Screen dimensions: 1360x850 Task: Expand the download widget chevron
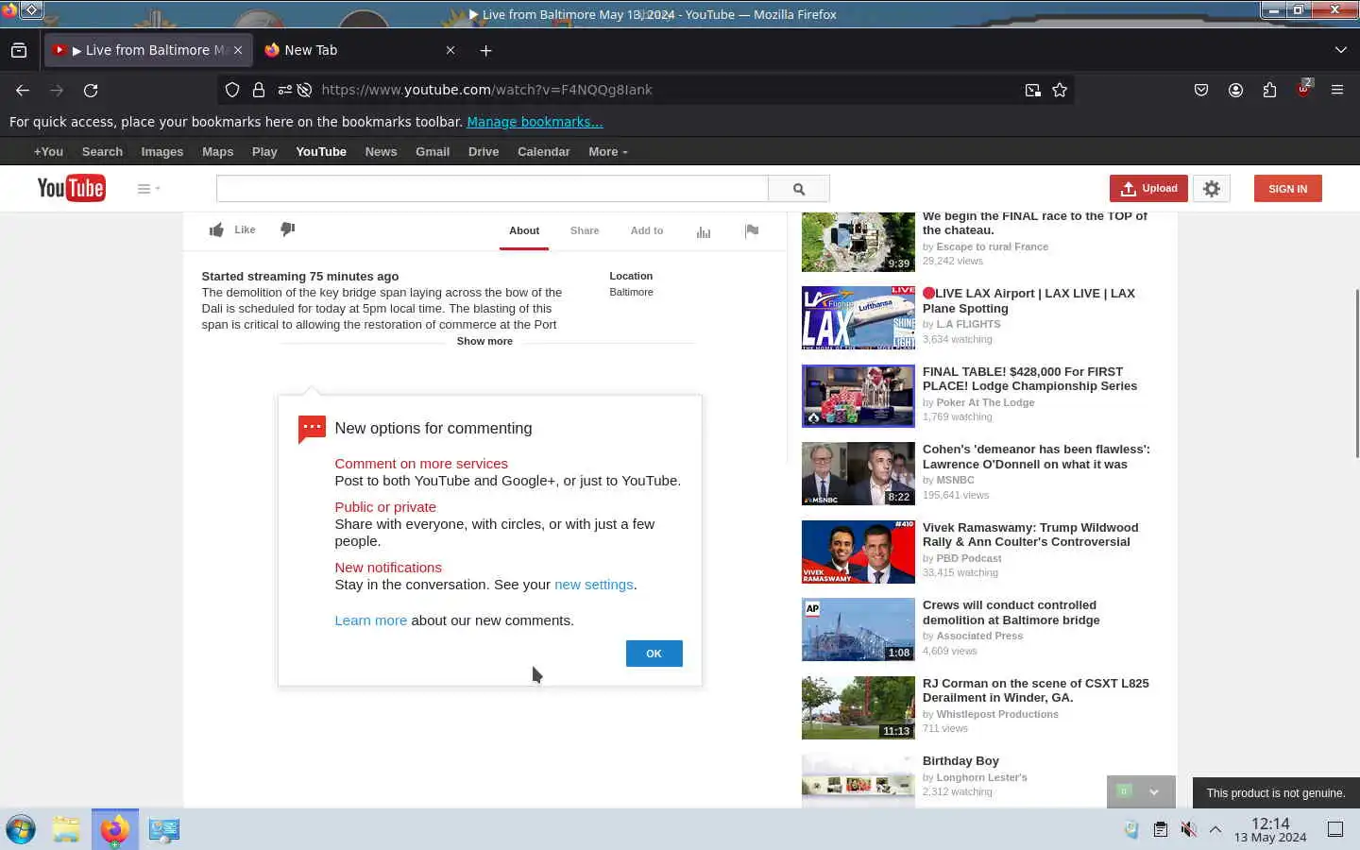[1153, 792]
